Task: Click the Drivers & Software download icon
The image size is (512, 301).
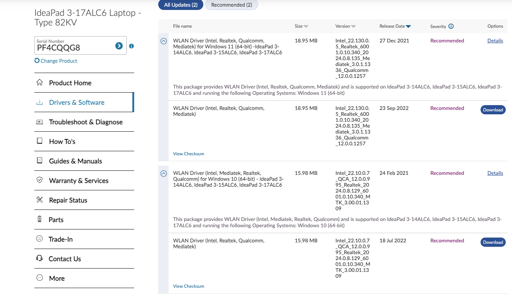Action: [x=40, y=102]
